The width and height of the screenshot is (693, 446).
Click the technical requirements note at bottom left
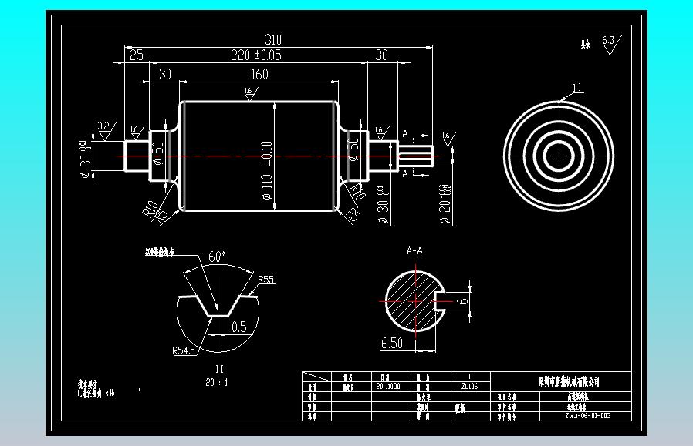coord(96,389)
